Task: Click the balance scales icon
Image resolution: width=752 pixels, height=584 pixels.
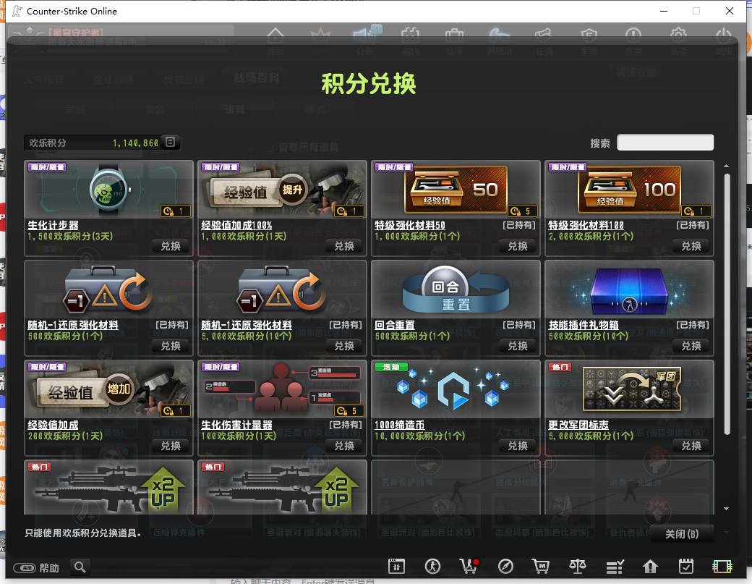Action: click(578, 567)
